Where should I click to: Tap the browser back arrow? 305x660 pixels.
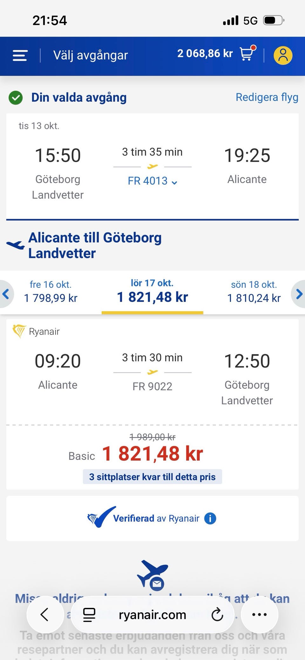coord(44,614)
